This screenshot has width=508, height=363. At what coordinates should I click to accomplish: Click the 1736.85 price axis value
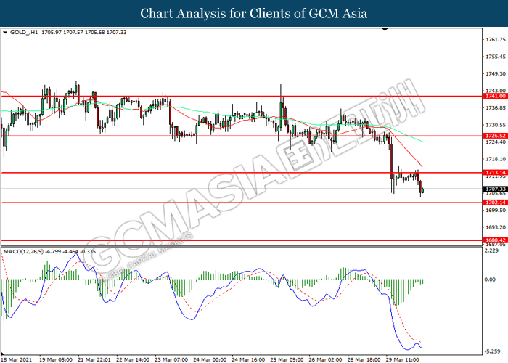click(x=496, y=108)
